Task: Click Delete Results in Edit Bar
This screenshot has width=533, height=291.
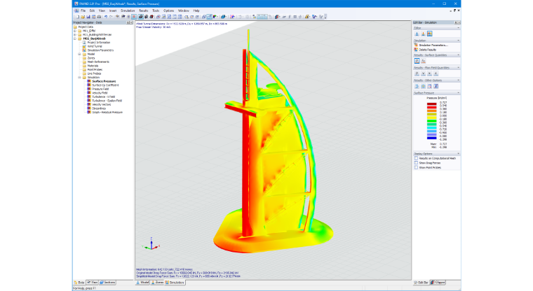Action: 425,50
